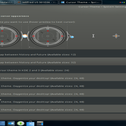Click the 'cursor appearance' heading
Image resolution: width=126 pixels, height=126 pixels.
pyautogui.click(x=15, y=16)
